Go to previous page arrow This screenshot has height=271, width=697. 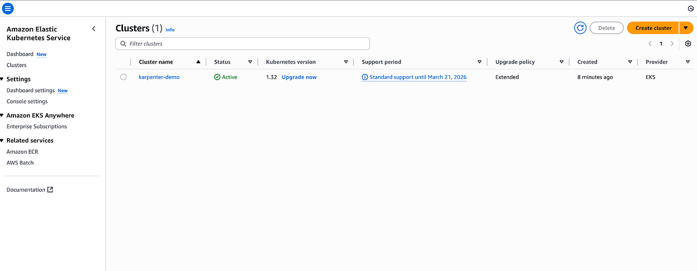tap(650, 44)
